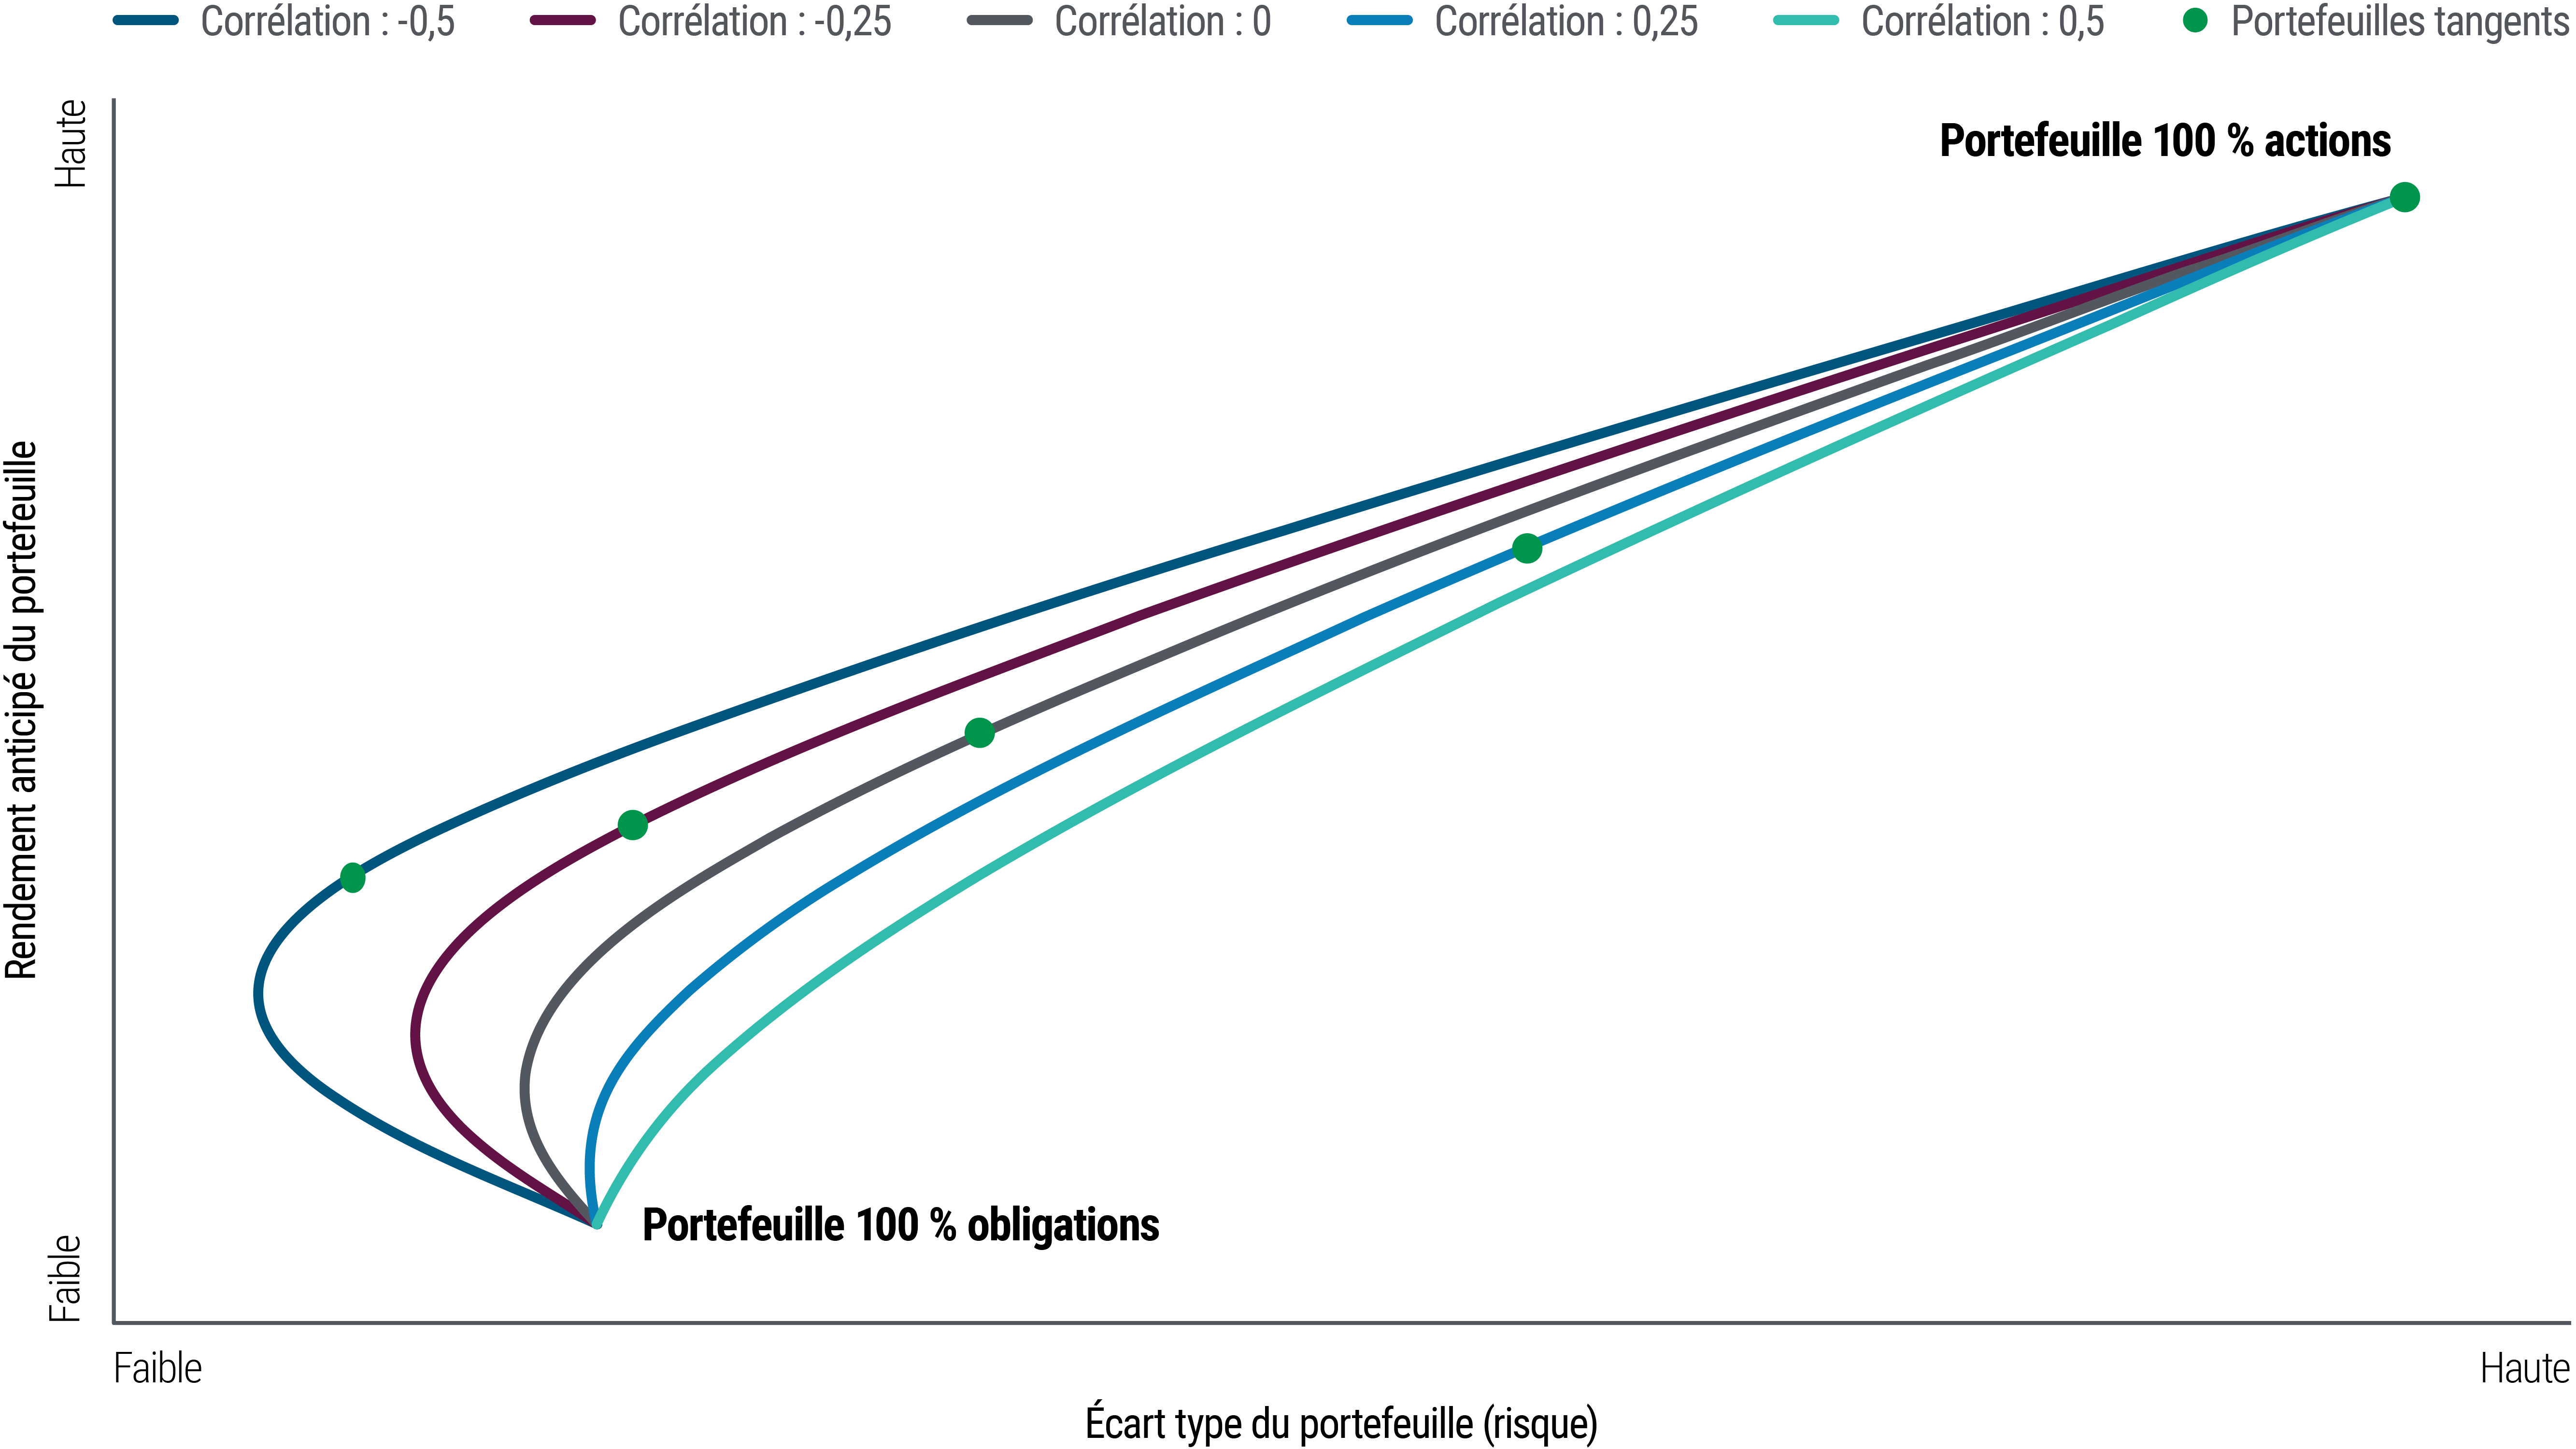Screen dimensions: 2576x1449
Task: Click the tangent dot on the purple -0,25 curve
Action: [632, 825]
